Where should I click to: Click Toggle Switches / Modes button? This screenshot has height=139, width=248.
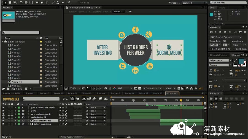click(71, 137)
